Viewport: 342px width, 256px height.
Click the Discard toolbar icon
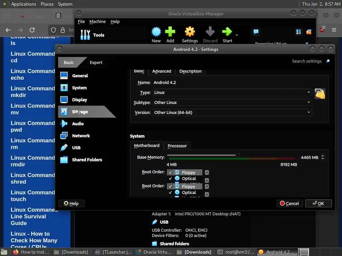tap(210, 34)
